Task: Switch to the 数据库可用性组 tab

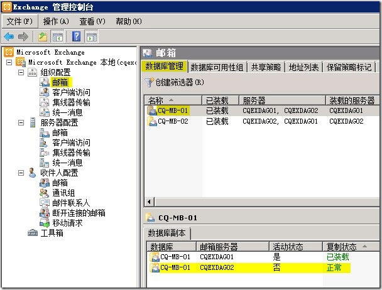Action: tap(217, 67)
